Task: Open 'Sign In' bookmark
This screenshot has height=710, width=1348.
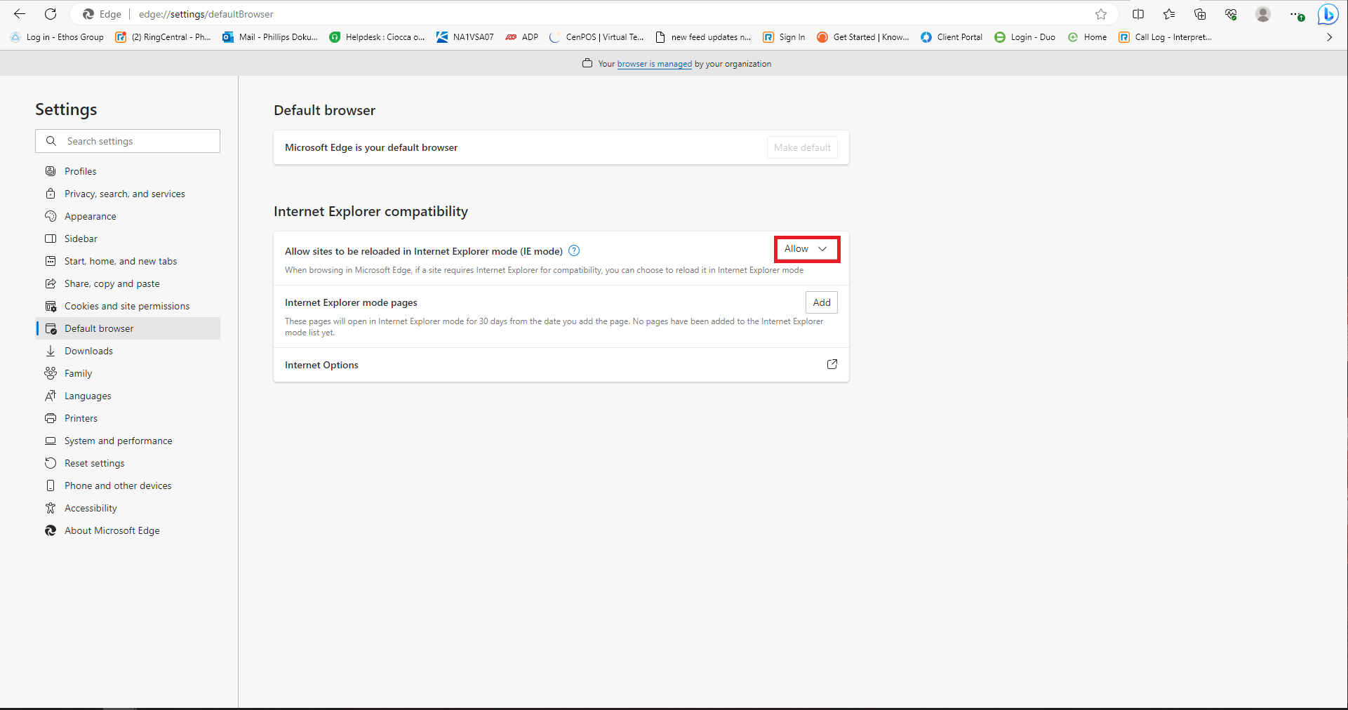Action: pyautogui.click(x=784, y=37)
